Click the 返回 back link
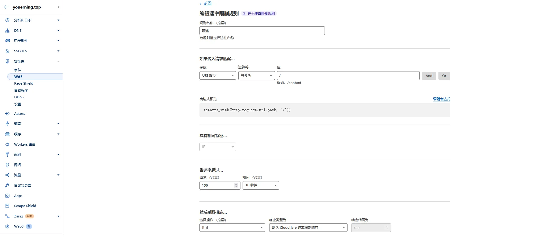The image size is (543, 237). 205,4
